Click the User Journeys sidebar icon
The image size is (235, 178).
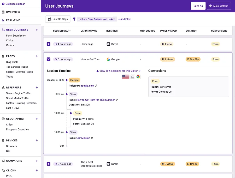[x=3, y=30]
